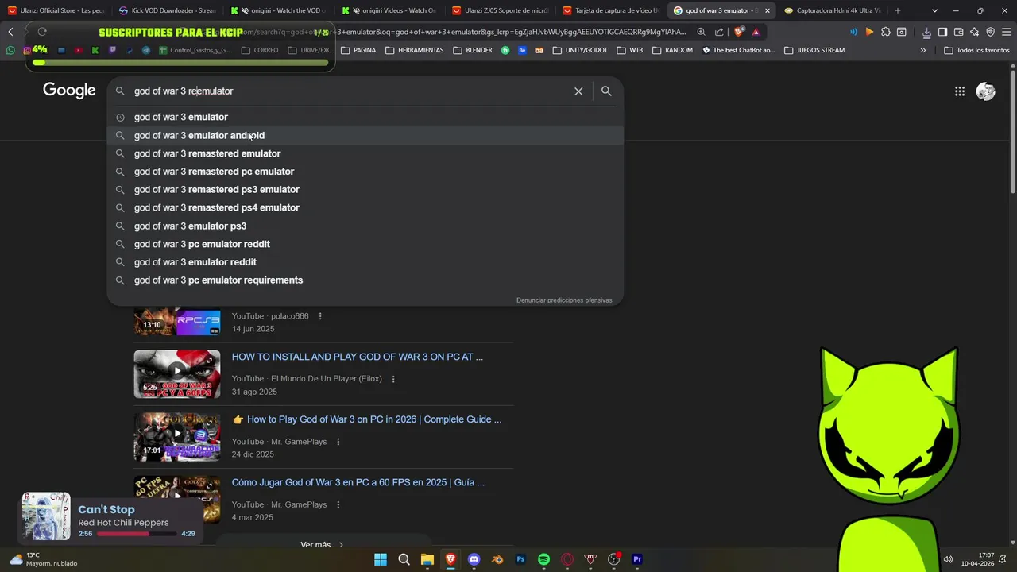Select suggestion god of war 3 pc emulator requirements
The height and width of the screenshot is (572, 1017).
click(365, 280)
